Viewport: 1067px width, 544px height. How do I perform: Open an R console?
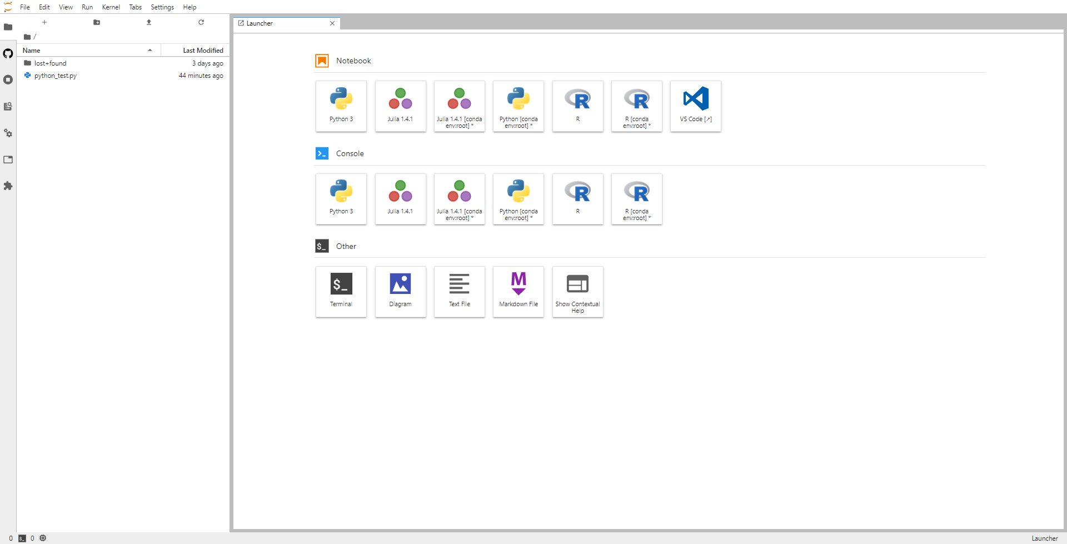pos(577,199)
